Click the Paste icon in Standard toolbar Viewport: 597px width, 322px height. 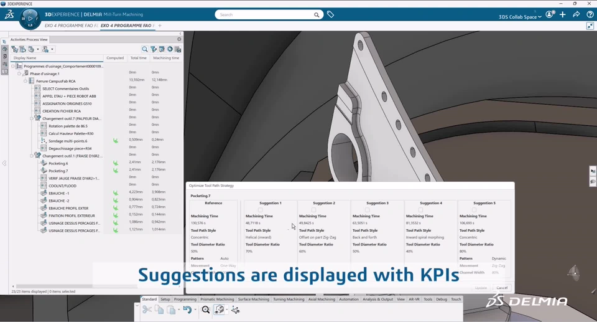coord(172,310)
